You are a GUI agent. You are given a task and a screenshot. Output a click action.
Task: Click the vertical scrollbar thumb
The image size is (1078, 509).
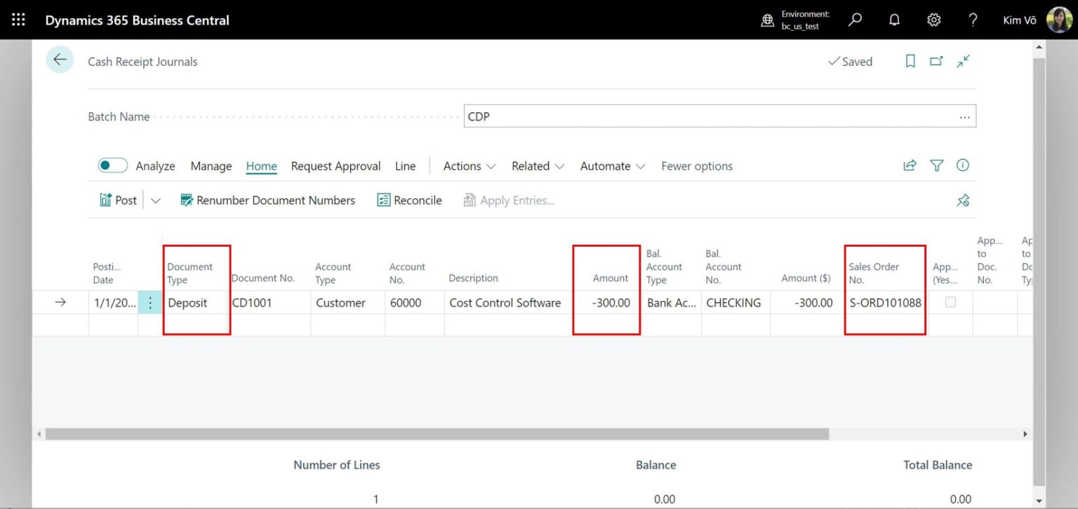(x=1039, y=271)
